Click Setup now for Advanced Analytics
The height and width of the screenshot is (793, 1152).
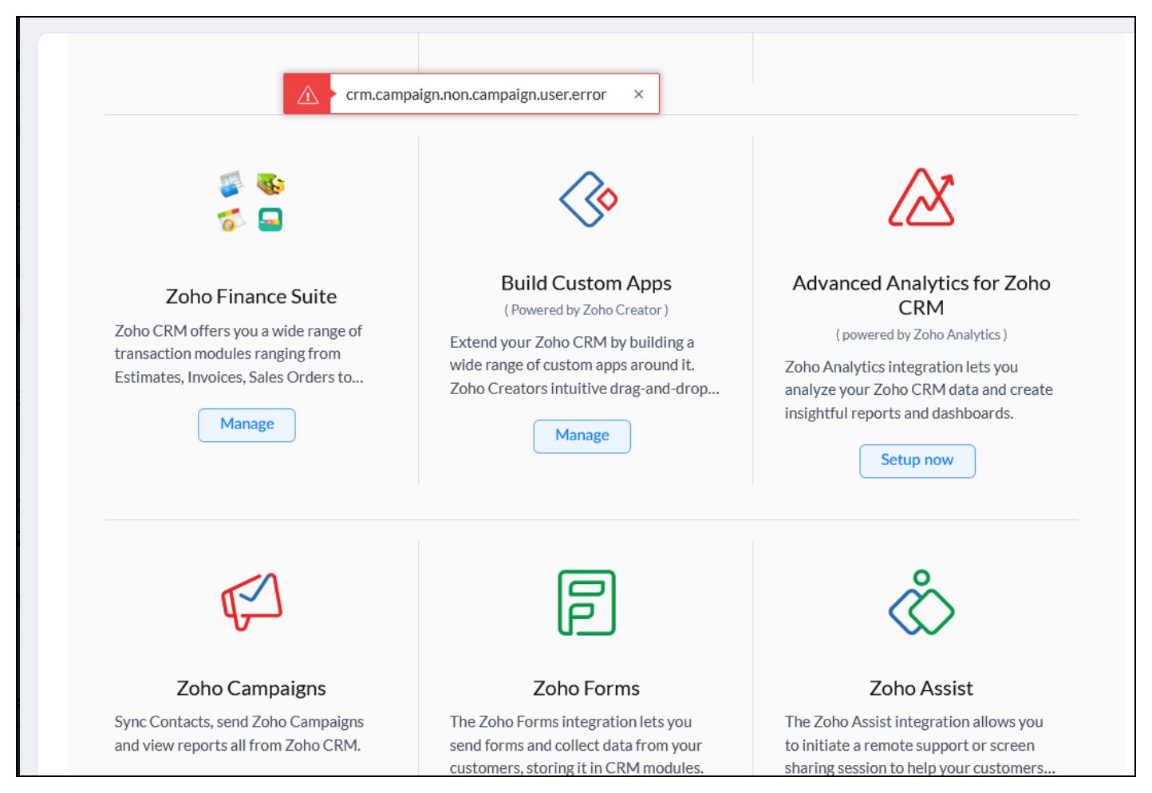[x=917, y=460]
